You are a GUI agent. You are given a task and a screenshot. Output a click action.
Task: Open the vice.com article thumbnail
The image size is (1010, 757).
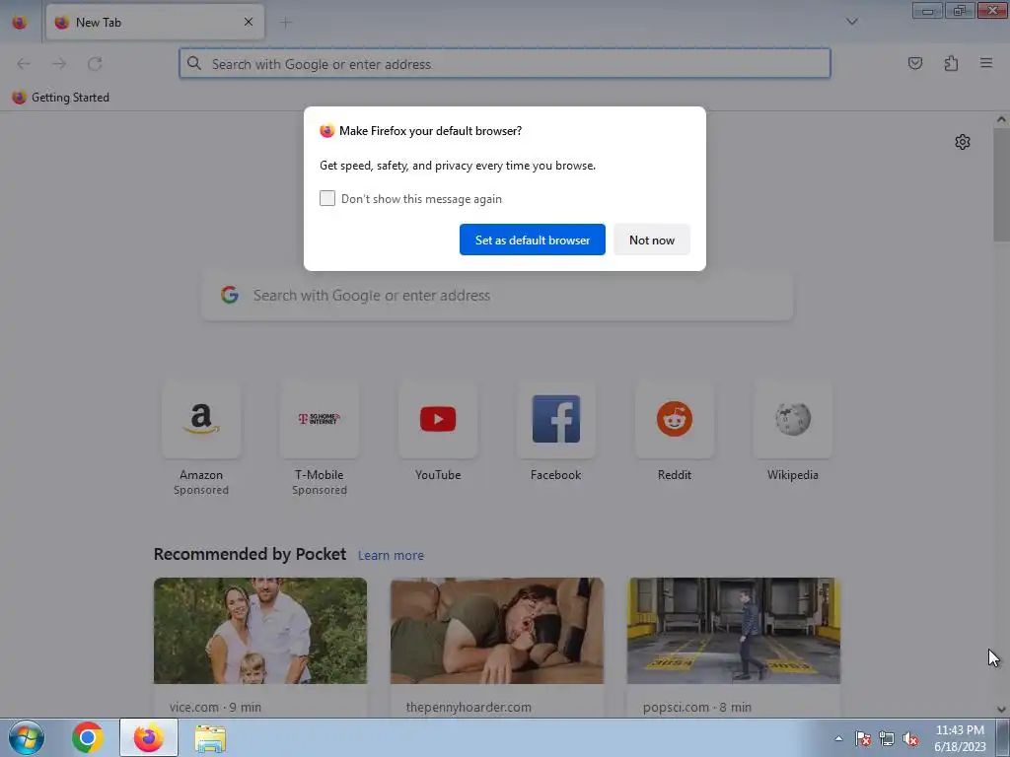click(260, 631)
